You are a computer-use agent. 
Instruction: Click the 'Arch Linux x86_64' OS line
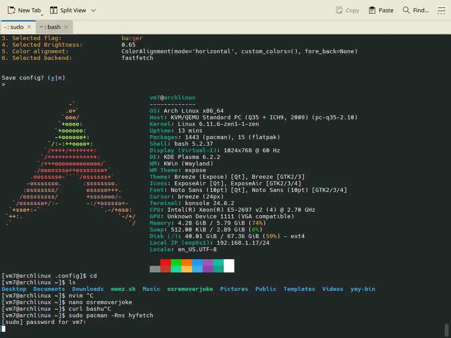click(x=194, y=111)
